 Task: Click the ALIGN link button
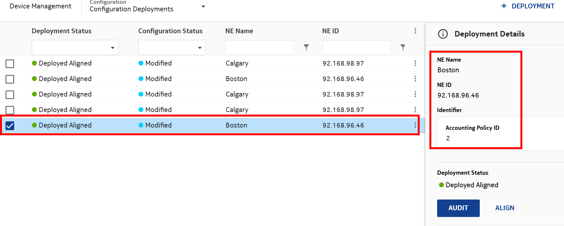pyautogui.click(x=505, y=208)
